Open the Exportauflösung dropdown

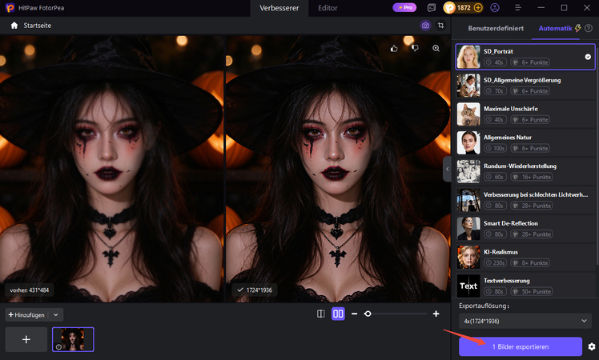coord(525,321)
